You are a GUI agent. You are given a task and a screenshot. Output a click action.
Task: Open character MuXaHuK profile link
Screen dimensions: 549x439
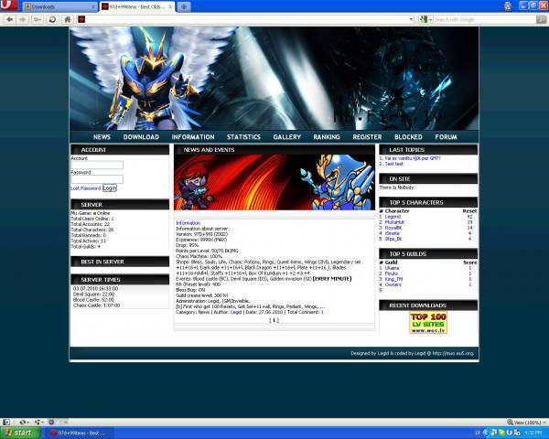pyautogui.click(x=394, y=222)
